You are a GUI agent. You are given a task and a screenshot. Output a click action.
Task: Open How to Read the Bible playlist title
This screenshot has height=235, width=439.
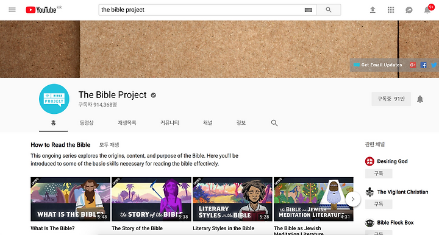click(x=60, y=145)
